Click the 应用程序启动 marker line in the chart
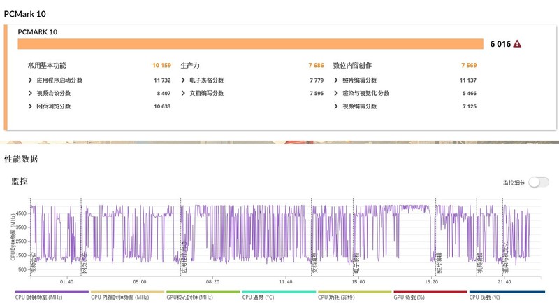The image size is (559, 303). 181,237
